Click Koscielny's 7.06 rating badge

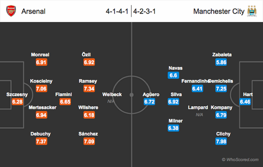click(42, 88)
